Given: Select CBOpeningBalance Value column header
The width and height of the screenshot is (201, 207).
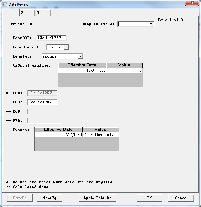Looking at the screenshot, I should 124,65.
